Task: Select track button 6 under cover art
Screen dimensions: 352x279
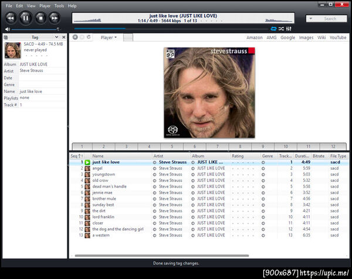Action: [x=195, y=147]
